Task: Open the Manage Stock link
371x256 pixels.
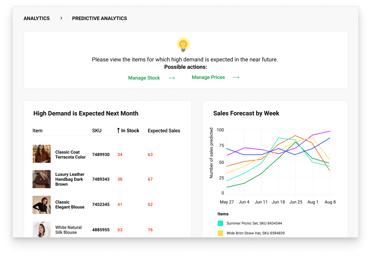Action: pos(144,78)
